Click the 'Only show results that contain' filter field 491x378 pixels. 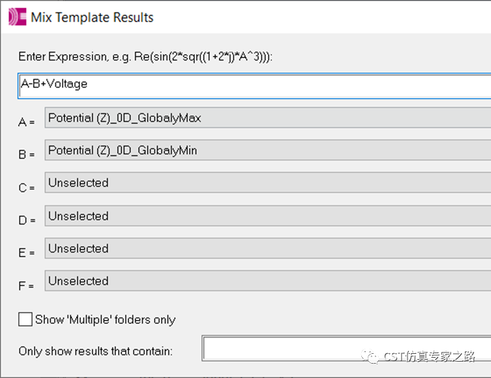pyautogui.click(x=346, y=348)
